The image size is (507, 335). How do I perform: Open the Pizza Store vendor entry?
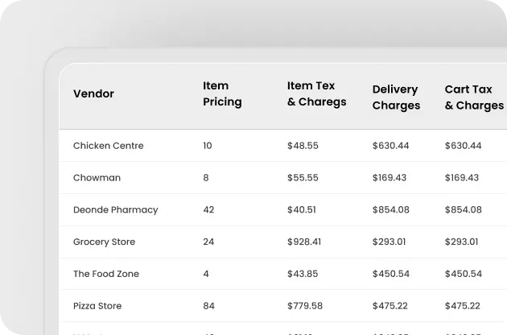click(x=97, y=306)
